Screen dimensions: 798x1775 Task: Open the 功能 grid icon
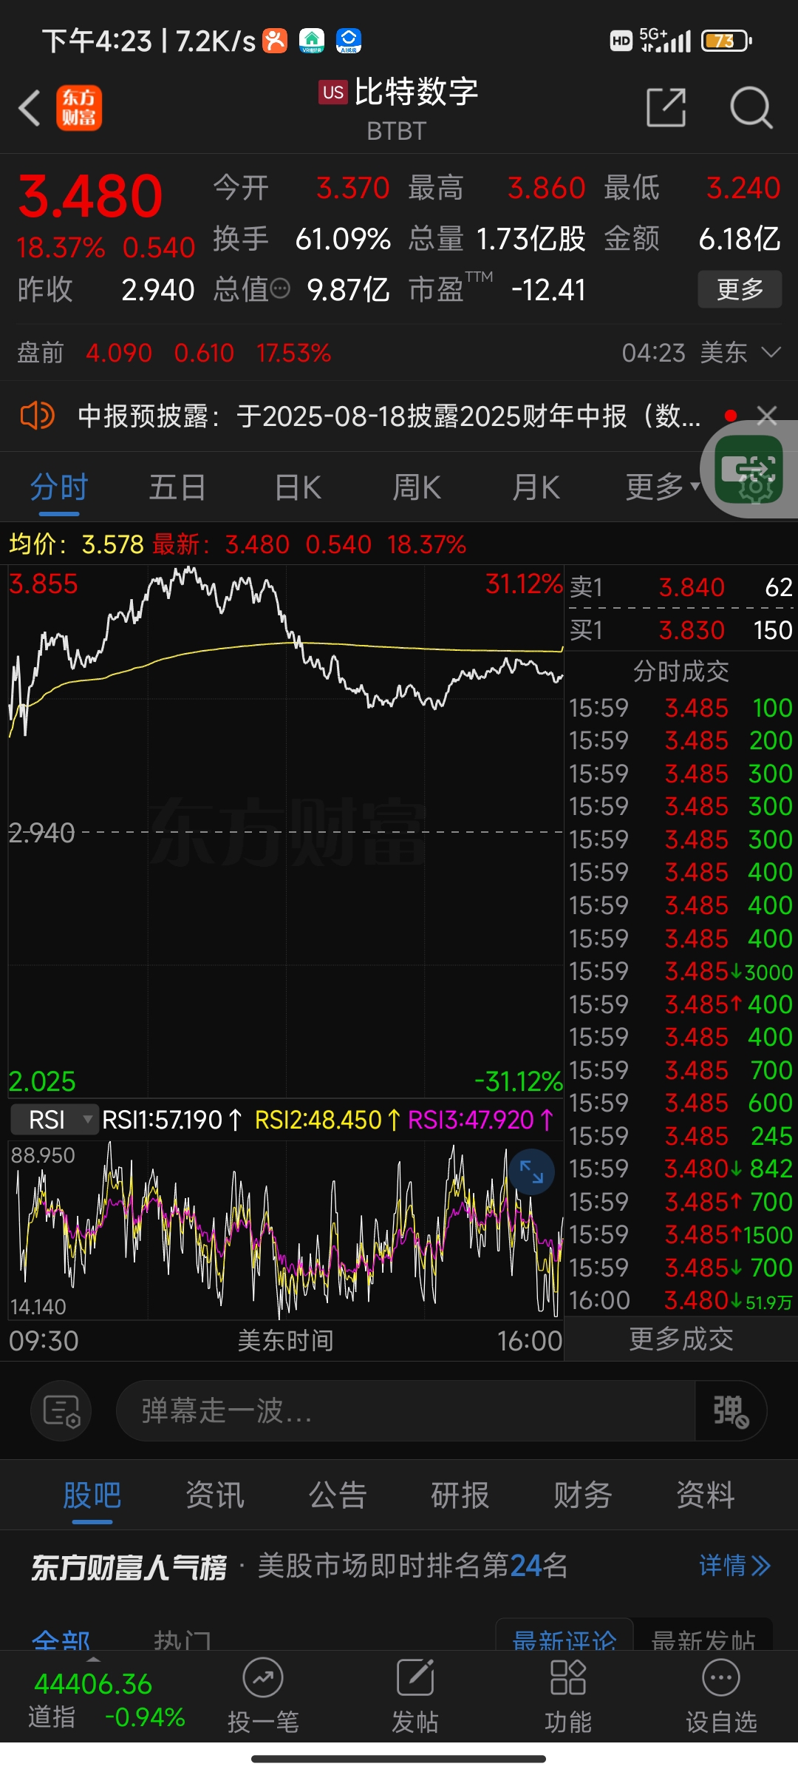(x=568, y=1697)
